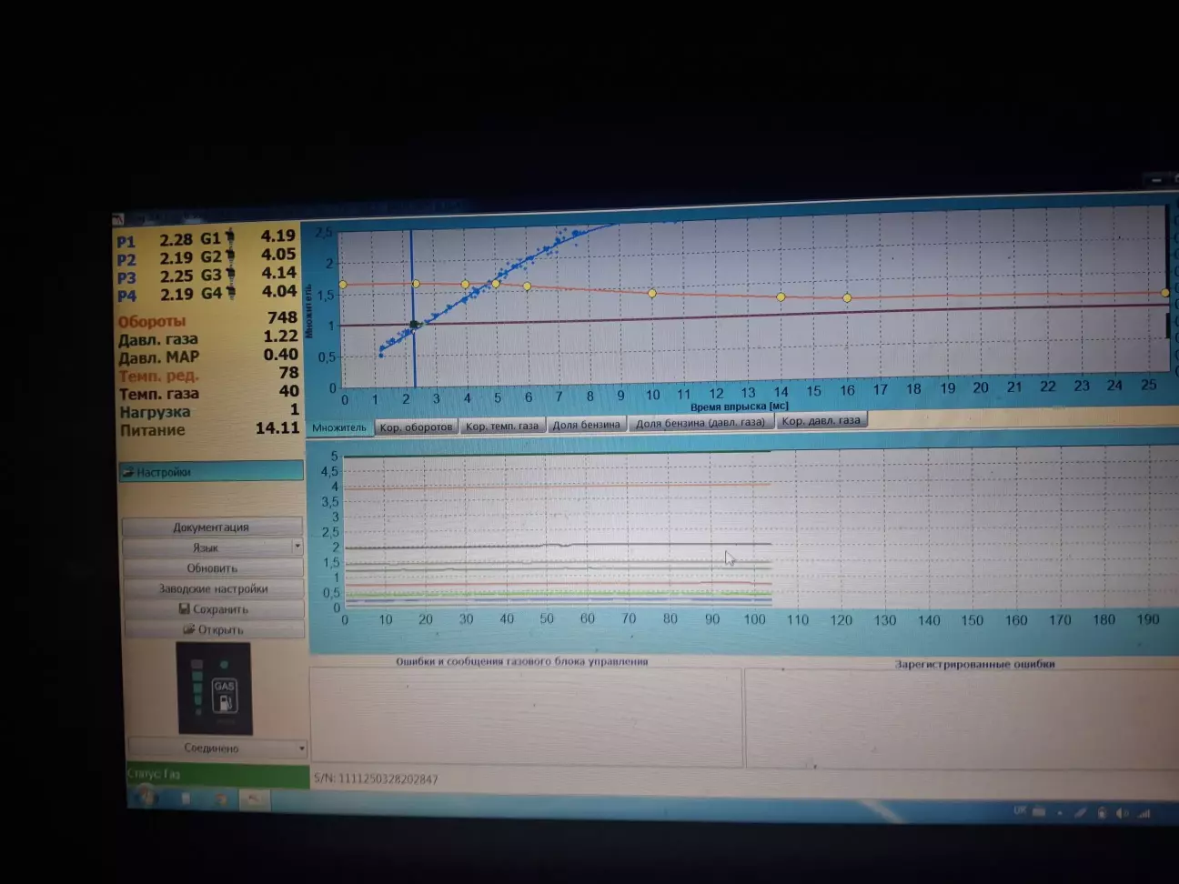Click the Заводские настройки button

pos(213,588)
